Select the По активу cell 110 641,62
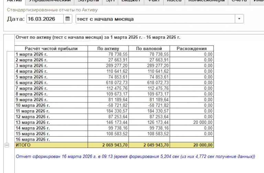264x173 pixels. 108,71
